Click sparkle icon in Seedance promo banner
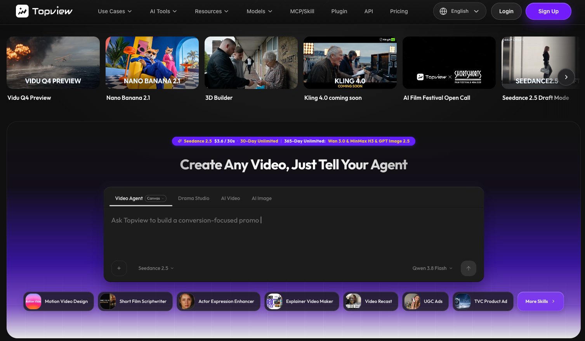 [180, 141]
